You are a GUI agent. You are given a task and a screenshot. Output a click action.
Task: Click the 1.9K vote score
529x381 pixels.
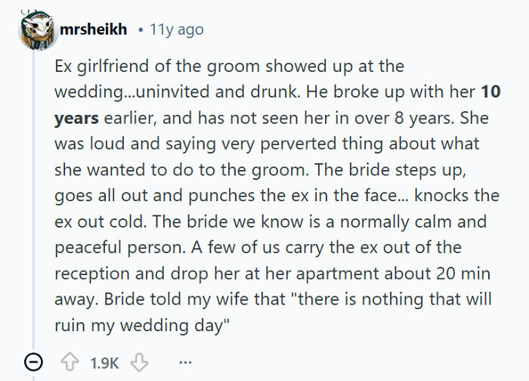[x=104, y=363]
